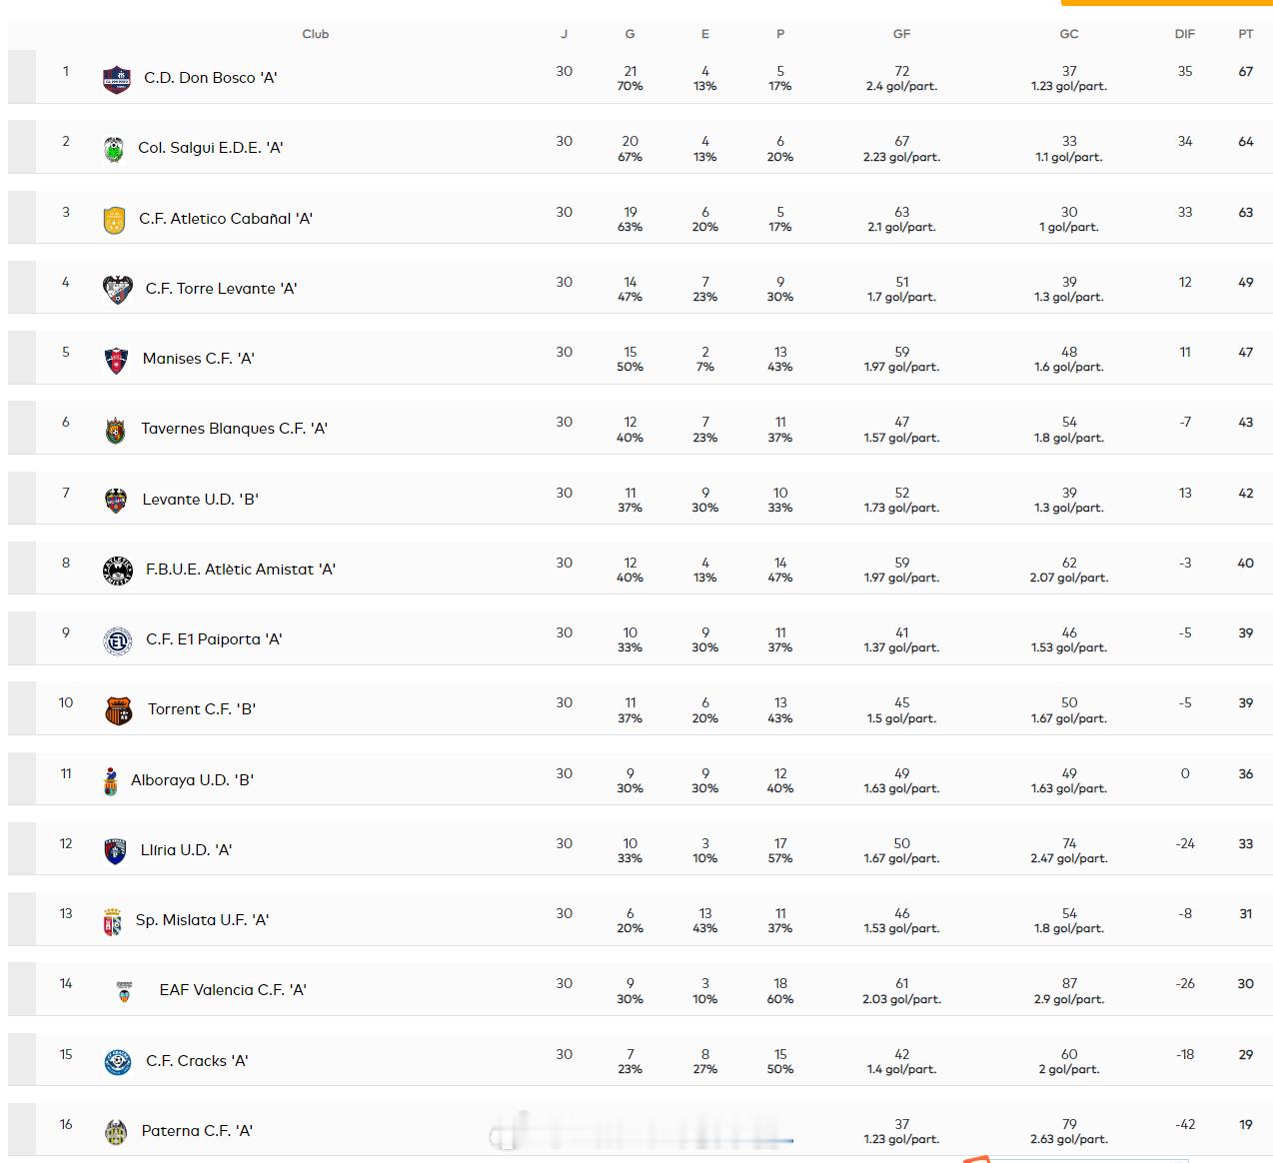Click the Manises C.F. 'A' crest
Viewport: 1273px width, 1163px height.
[116, 360]
